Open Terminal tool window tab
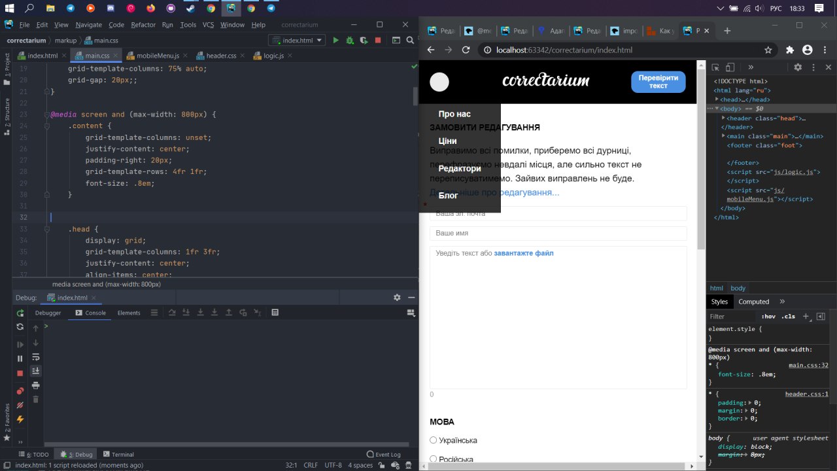Screen dimensions: 837x471 118,454
